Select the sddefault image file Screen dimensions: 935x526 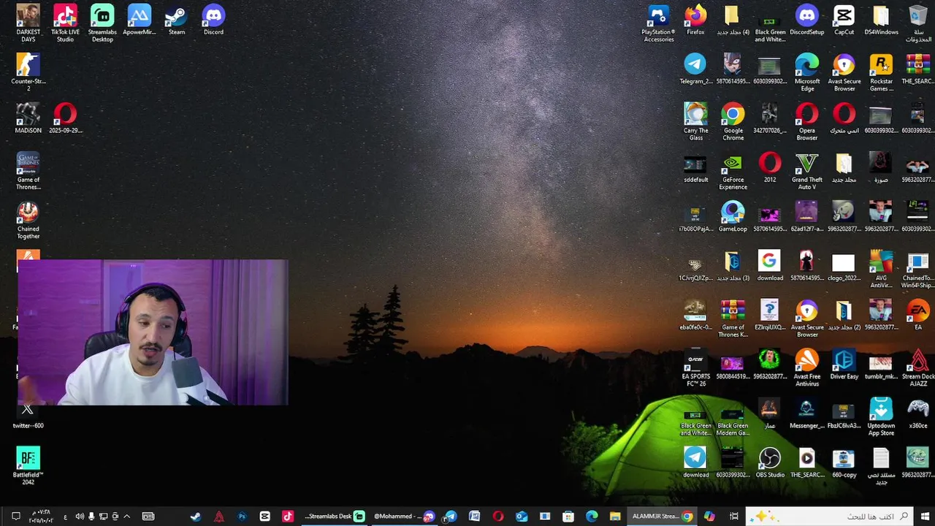pyautogui.click(x=695, y=167)
